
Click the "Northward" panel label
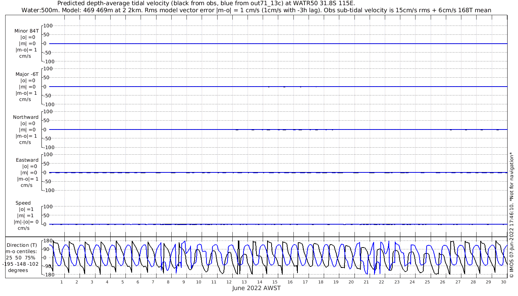[26, 117]
